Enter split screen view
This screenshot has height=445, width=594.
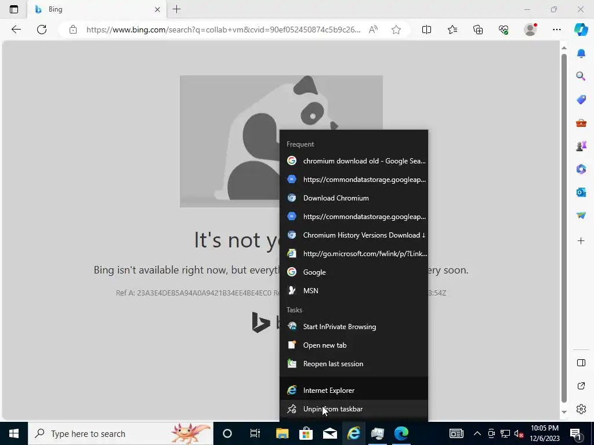click(x=426, y=30)
